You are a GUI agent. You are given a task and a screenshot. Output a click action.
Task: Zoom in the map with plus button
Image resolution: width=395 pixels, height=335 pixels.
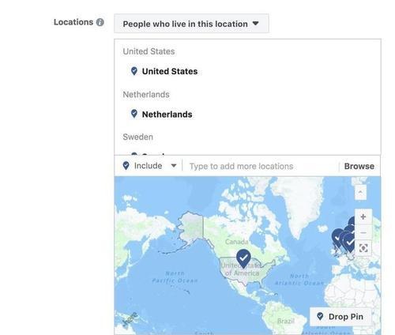tap(363, 216)
